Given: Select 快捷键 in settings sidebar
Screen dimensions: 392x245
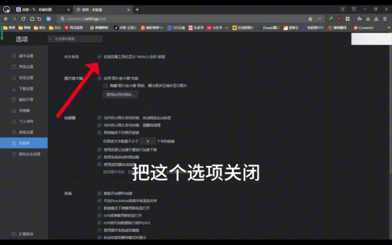Looking at the screenshot, I should [24, 111].
